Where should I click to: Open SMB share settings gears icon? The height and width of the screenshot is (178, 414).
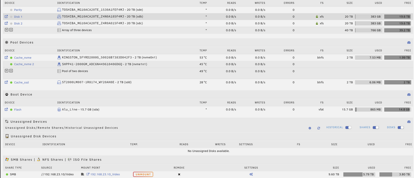(x=251, y=174)
